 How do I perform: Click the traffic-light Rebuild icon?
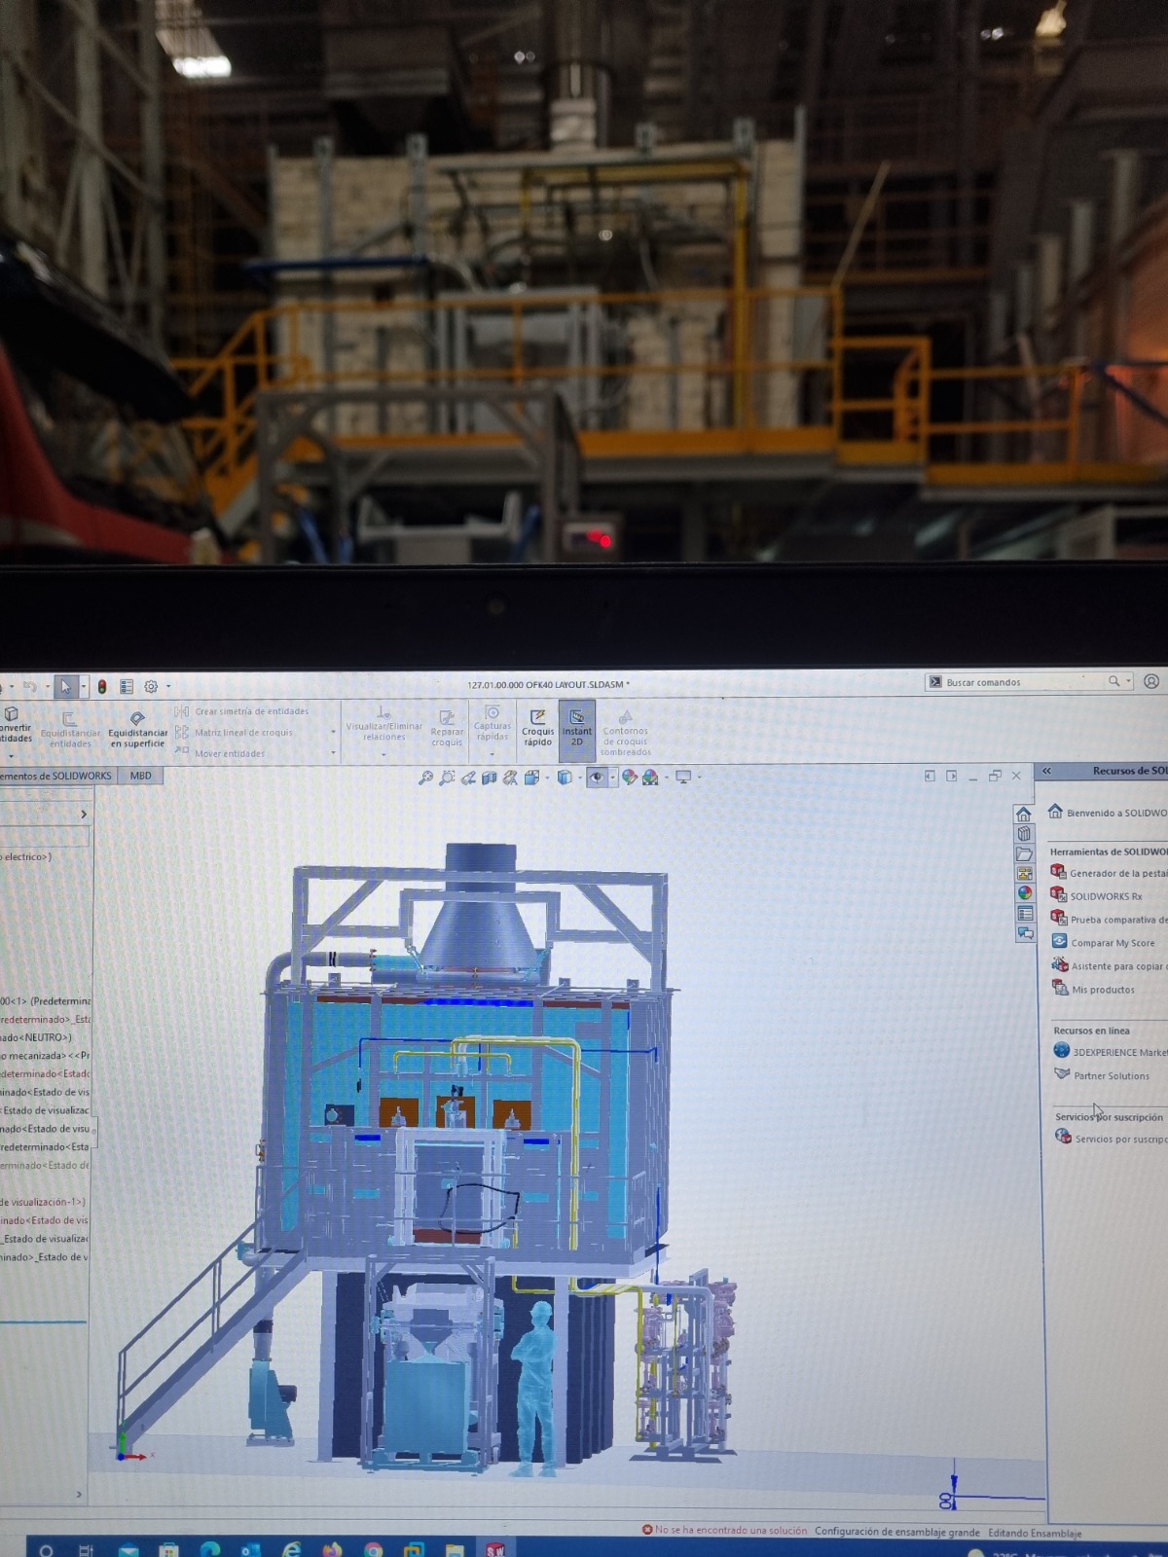[x=102, y=687]
